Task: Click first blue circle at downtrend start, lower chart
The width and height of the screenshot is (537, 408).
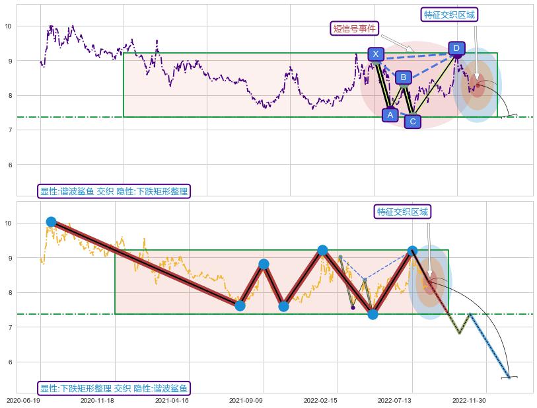Action: click(x=51, y=222)
